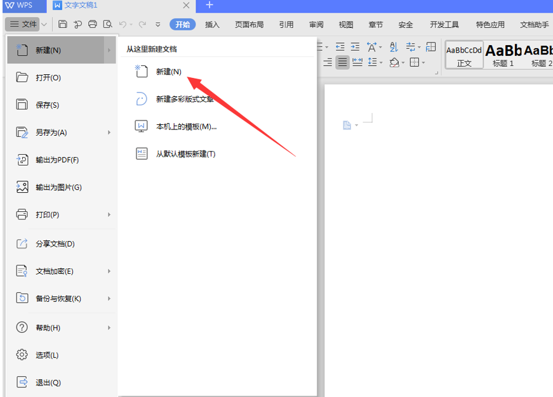Open the 章节 ribbon tab
This screenshot has width=553, height=397.
coord(376,24)
